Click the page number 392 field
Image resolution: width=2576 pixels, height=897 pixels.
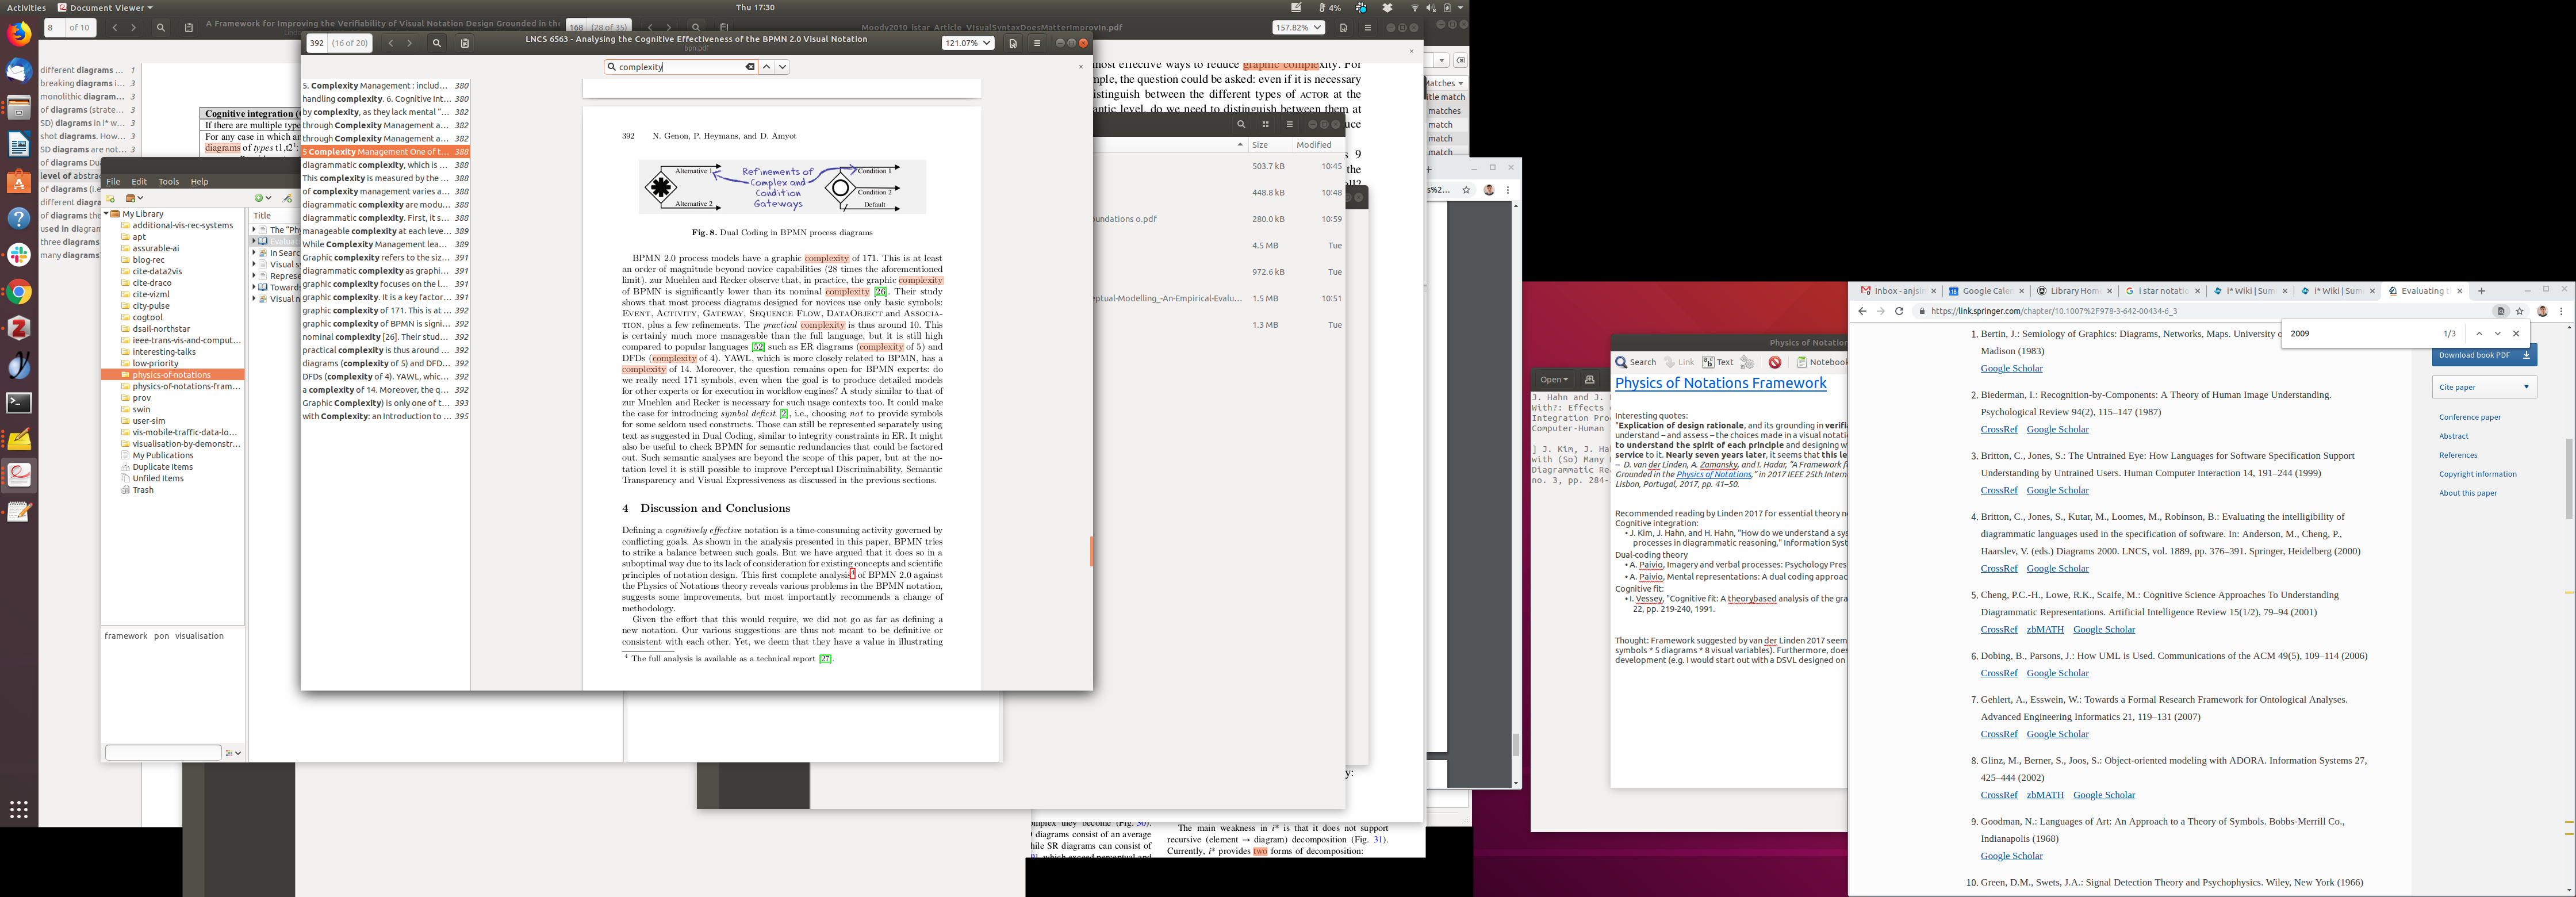[x=316, y=43]
